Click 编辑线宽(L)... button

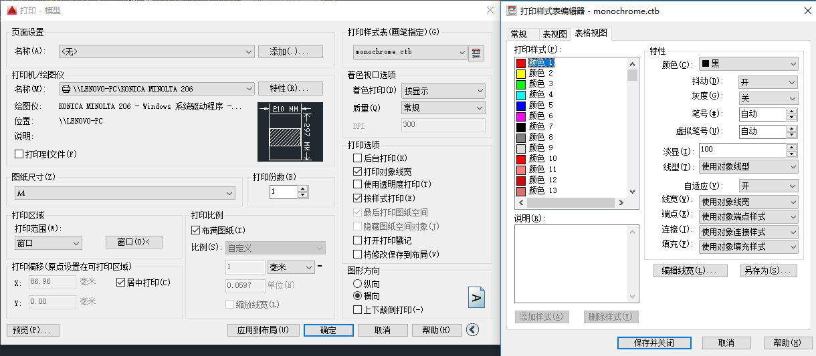point(690,271)
